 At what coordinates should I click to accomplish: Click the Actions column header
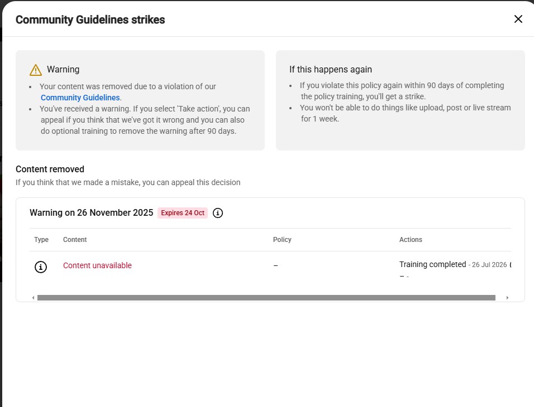coord(411,240)
